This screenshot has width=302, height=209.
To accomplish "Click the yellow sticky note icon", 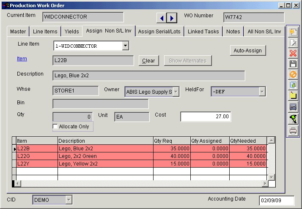I will (293, 96).
